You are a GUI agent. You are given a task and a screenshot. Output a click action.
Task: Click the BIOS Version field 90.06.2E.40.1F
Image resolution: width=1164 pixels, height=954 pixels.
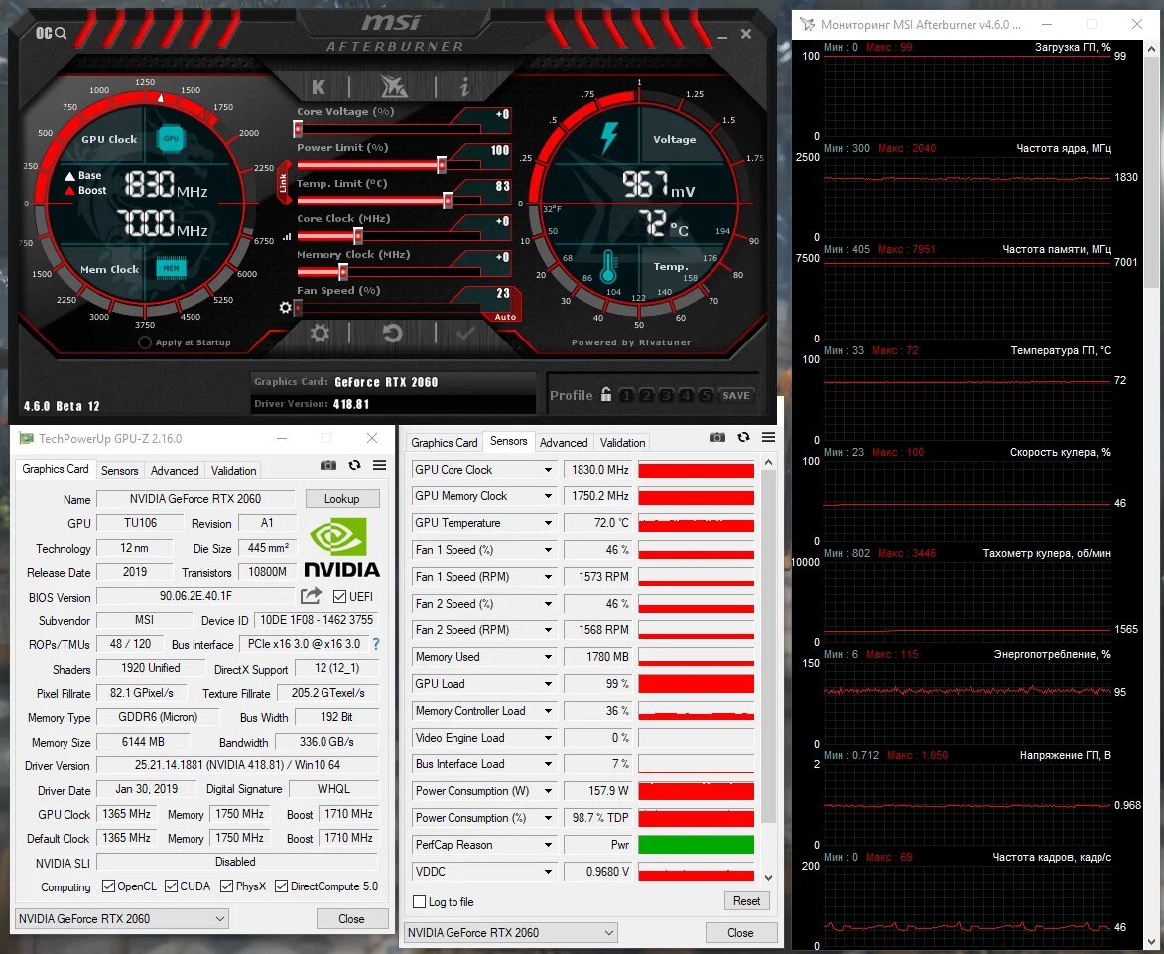195,596
